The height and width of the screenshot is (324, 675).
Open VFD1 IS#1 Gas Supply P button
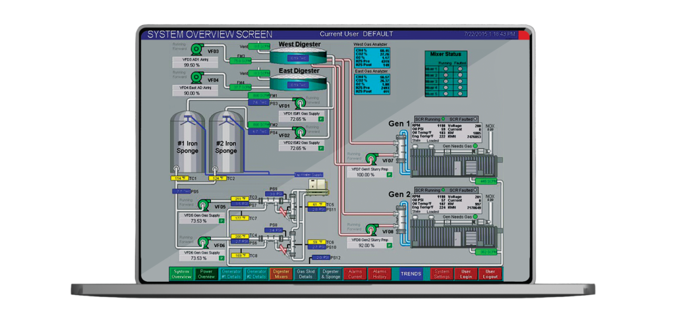321,119
